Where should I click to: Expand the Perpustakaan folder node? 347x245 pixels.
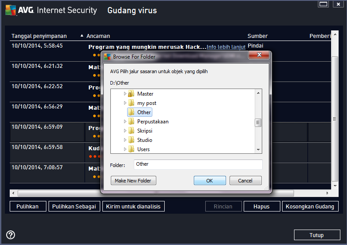point(125,122)
